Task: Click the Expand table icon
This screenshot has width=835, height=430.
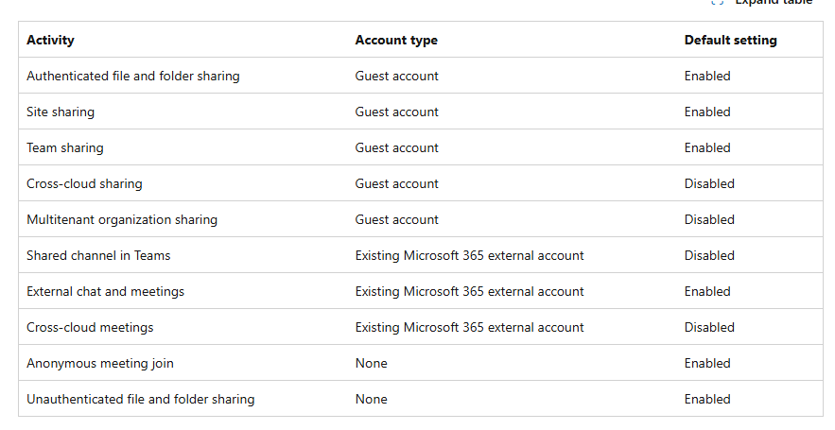Action: tap(718, 3)
